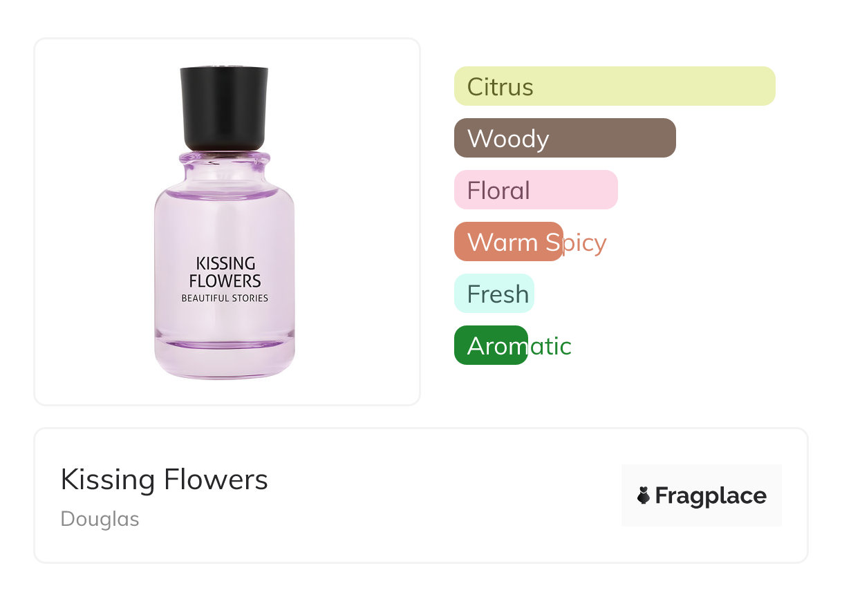Open the Douglas brand name link
Viewport: 842px width, 597px height.
(100, 519)
